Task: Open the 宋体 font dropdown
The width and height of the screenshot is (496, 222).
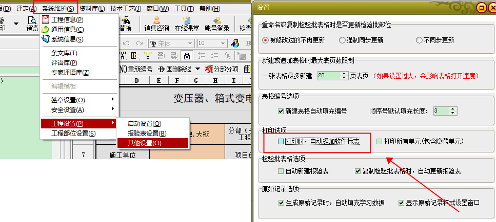Action: tap(190, 43)
